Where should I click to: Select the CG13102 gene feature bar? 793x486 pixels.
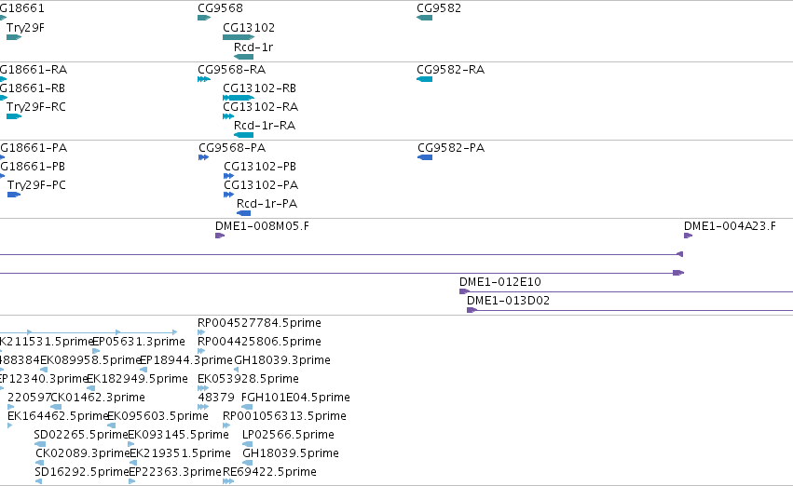239,37
